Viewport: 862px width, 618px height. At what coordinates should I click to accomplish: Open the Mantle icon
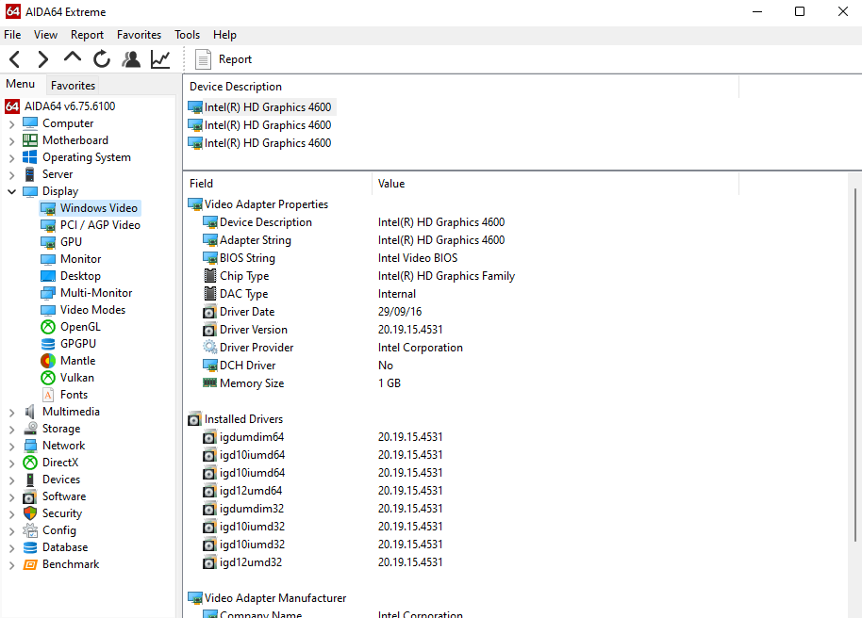click(48, 361)
